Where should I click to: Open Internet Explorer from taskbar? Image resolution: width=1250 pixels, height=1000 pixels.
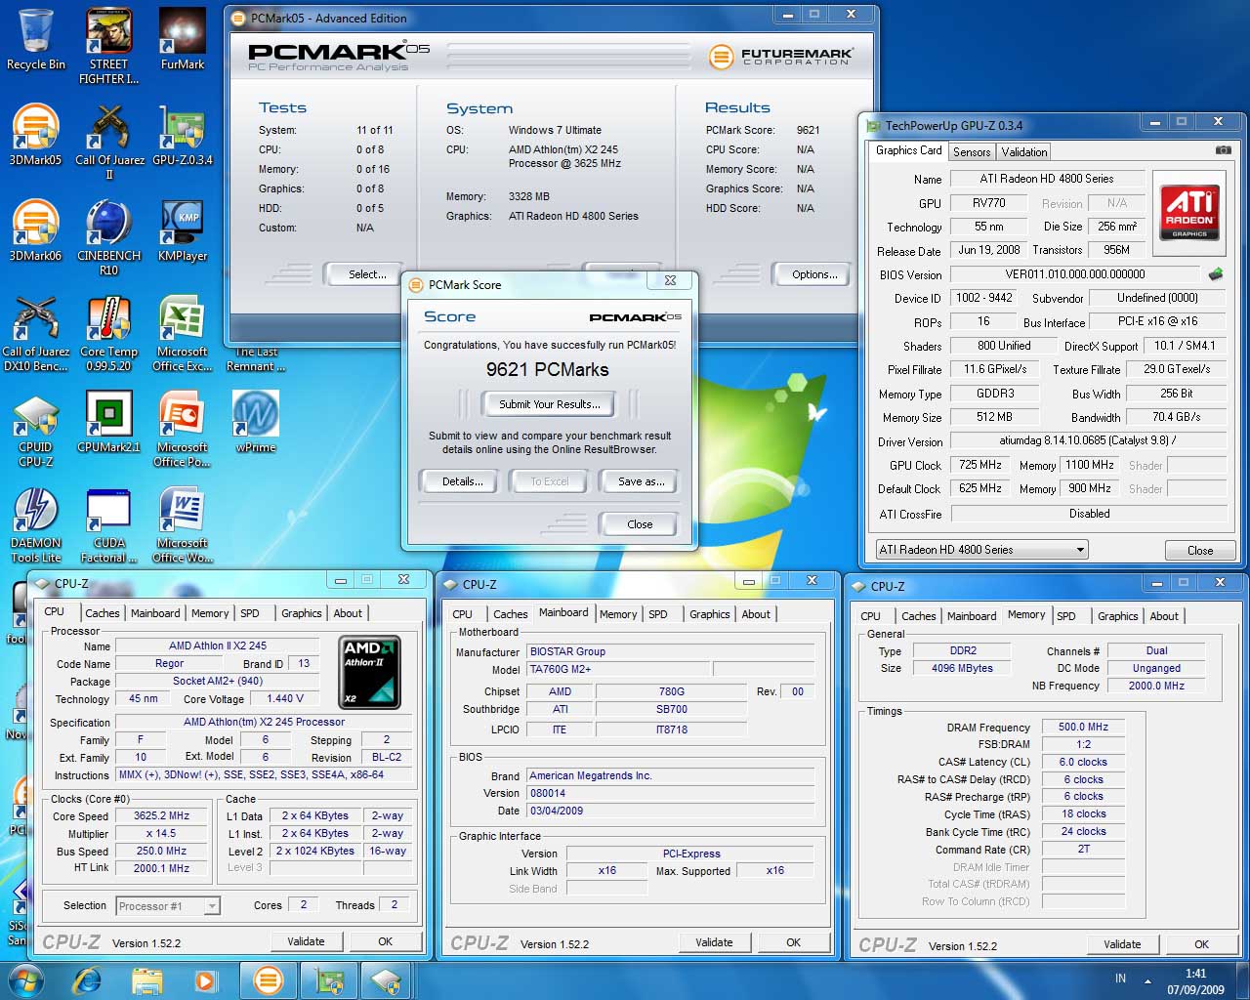point(88,980)
